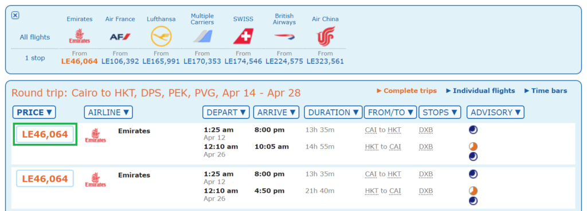This screenshot has height=211, width=587.
Task: Open the DURATION sort dropdown
Action: tap(333, 112)
